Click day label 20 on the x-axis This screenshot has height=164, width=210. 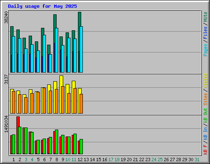[x=129, y=159]
